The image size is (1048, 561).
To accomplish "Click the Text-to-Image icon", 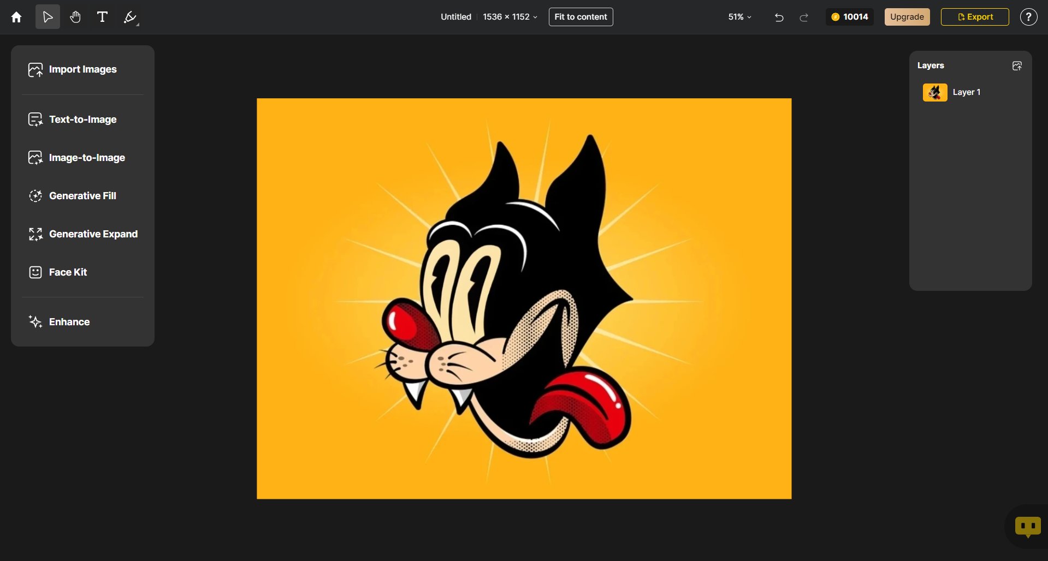I will coord(35,120).
